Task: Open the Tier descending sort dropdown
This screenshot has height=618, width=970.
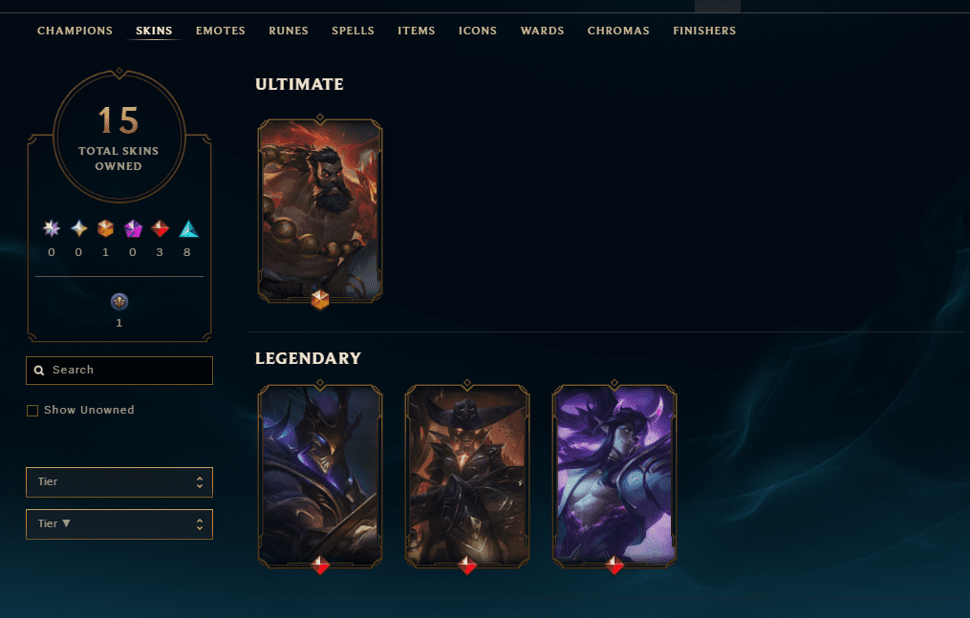Action: 119,524
